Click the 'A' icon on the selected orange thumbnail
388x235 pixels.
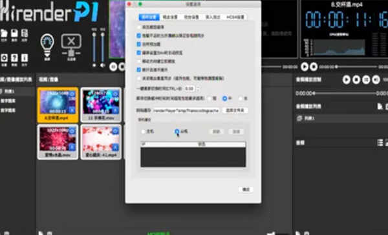[72, 110]
